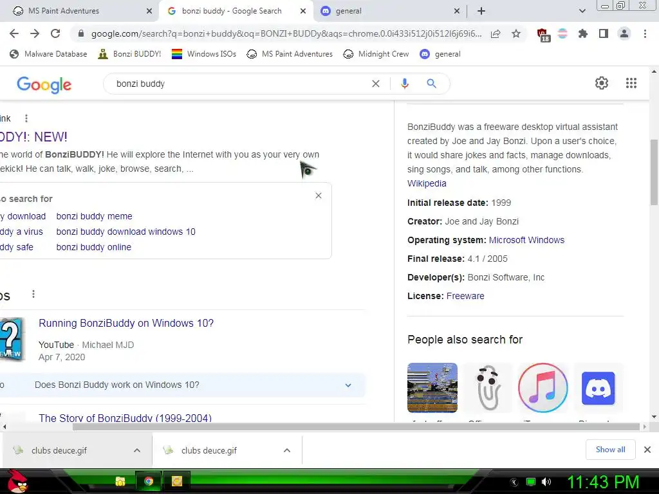The image size is (659, 494).
Task: Open more options for the BonziBUDDY result
Action: [26, 118]
